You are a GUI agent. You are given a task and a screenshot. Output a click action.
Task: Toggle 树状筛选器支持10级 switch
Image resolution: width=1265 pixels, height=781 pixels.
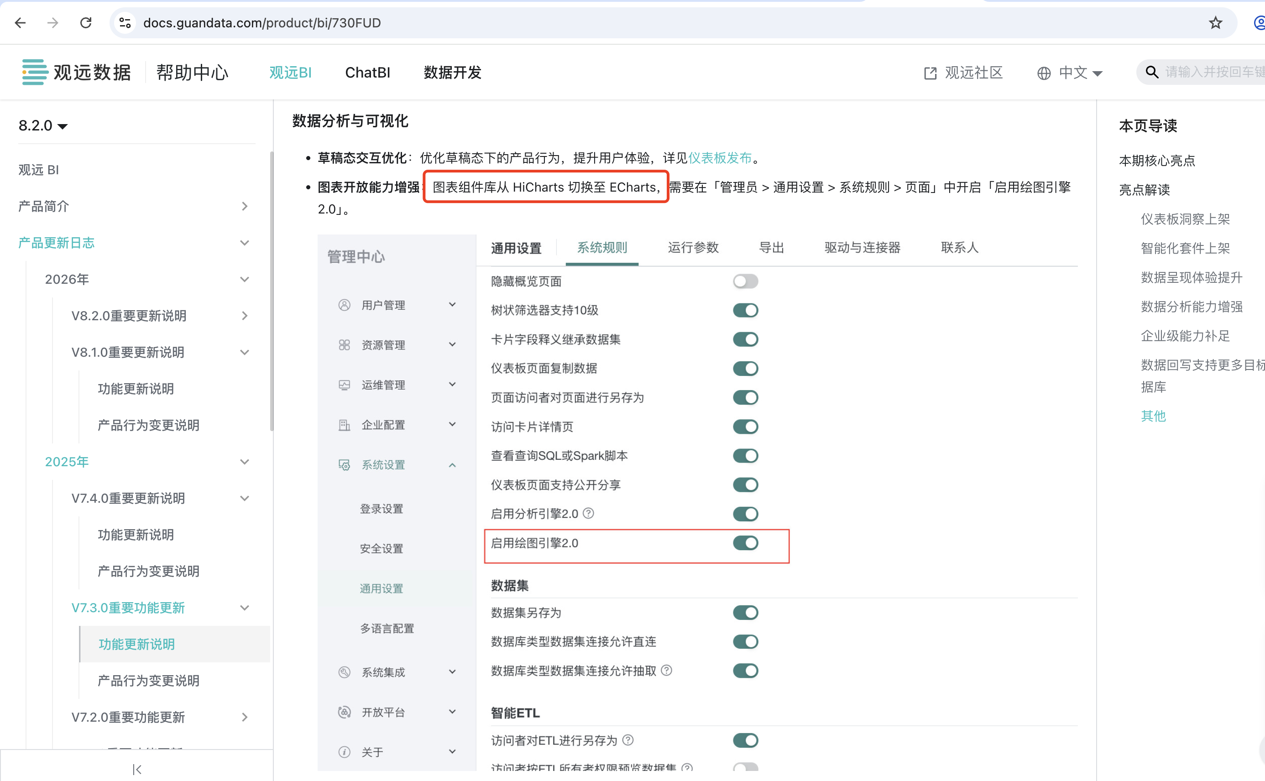745,310
